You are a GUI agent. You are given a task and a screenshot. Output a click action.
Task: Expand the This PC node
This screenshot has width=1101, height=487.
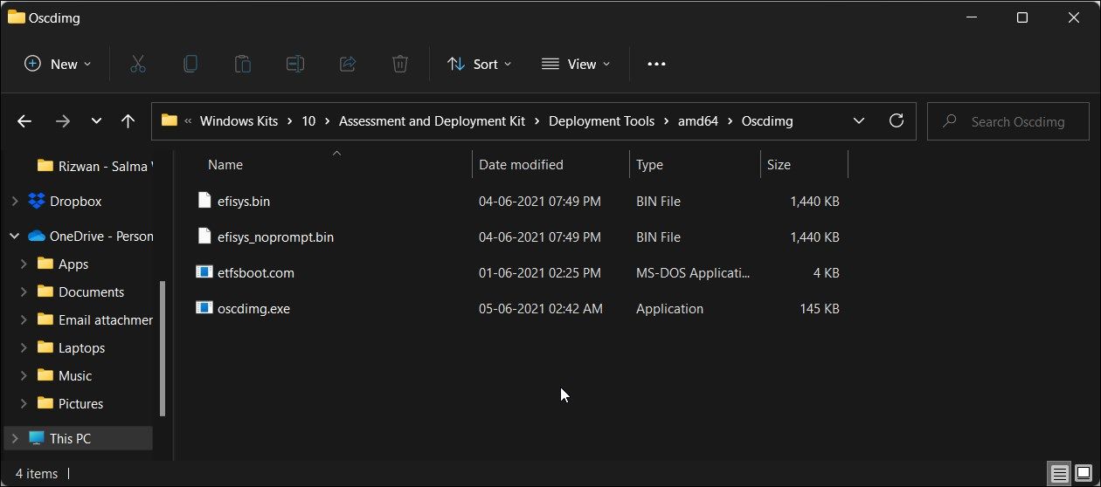pyautogui.click(x=14, y=438)
